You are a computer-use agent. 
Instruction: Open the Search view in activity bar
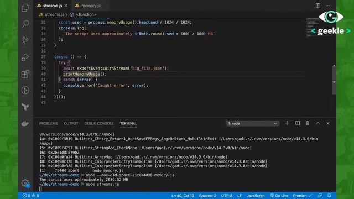(x=25, y=24)
